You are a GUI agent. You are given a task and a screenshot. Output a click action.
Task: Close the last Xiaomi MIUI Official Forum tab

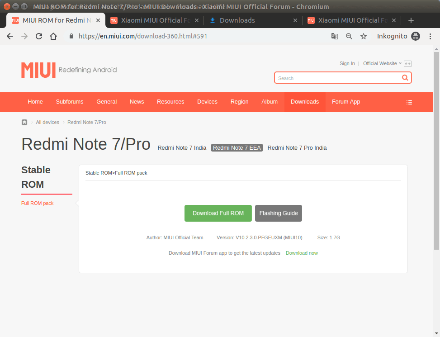[x=394, y=20]
